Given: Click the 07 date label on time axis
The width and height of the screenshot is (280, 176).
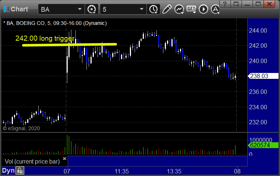Looking at the screenshot, I should (67, 171).
